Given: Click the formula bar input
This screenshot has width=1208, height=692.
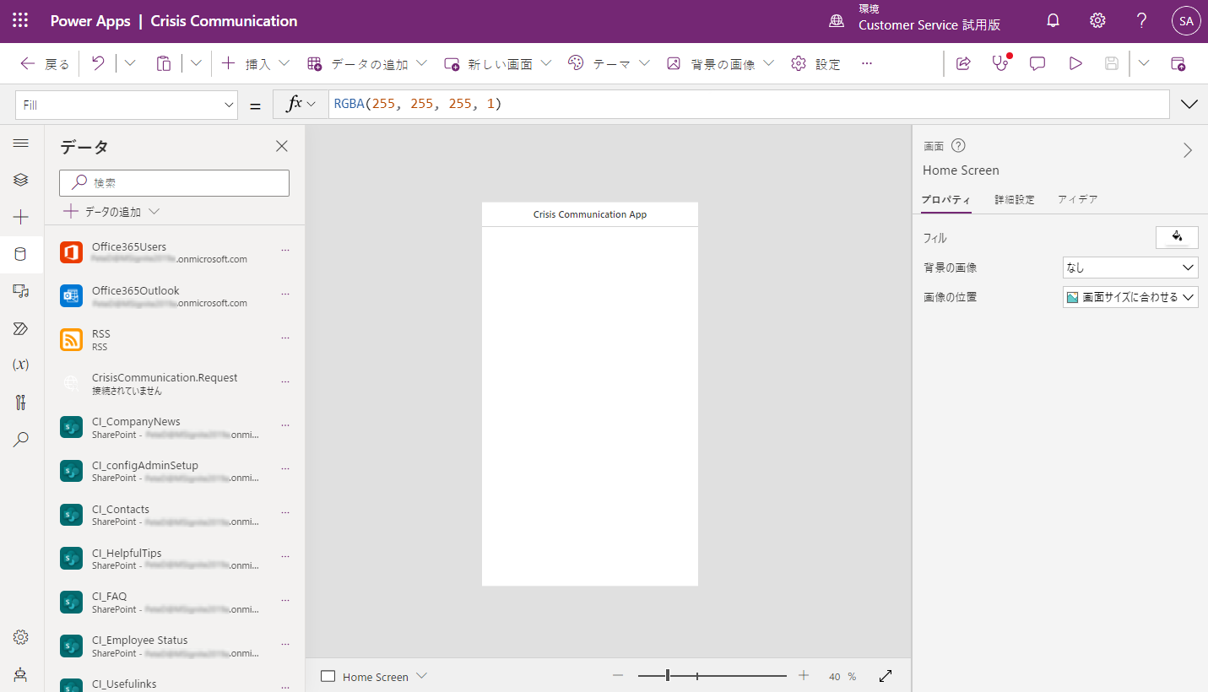Looking at the screenshot, I should 750,105.
